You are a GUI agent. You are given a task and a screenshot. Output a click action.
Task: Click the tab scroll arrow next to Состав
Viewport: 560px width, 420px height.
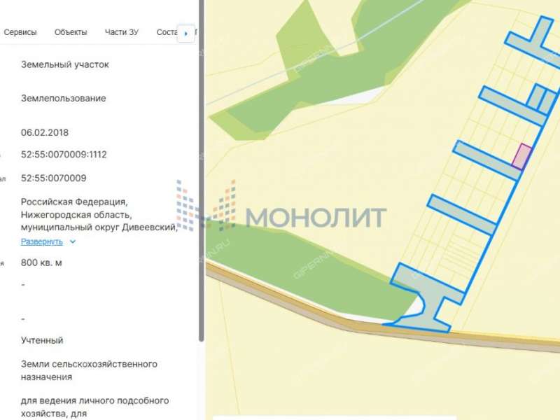point(185,33)
